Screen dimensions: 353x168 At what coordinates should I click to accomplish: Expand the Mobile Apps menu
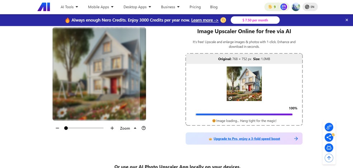point(101,7)
